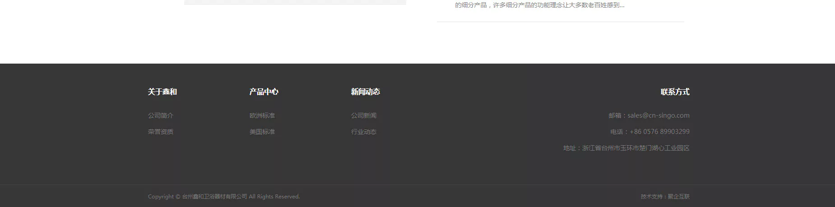
Task: Open the news excerpt ending with 老百姓感到...
Action: tap(540, 5)
